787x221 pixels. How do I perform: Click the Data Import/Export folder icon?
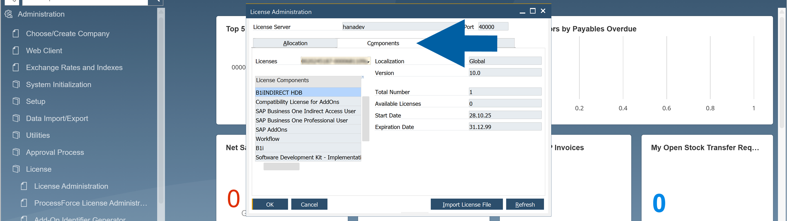(16, 118)
